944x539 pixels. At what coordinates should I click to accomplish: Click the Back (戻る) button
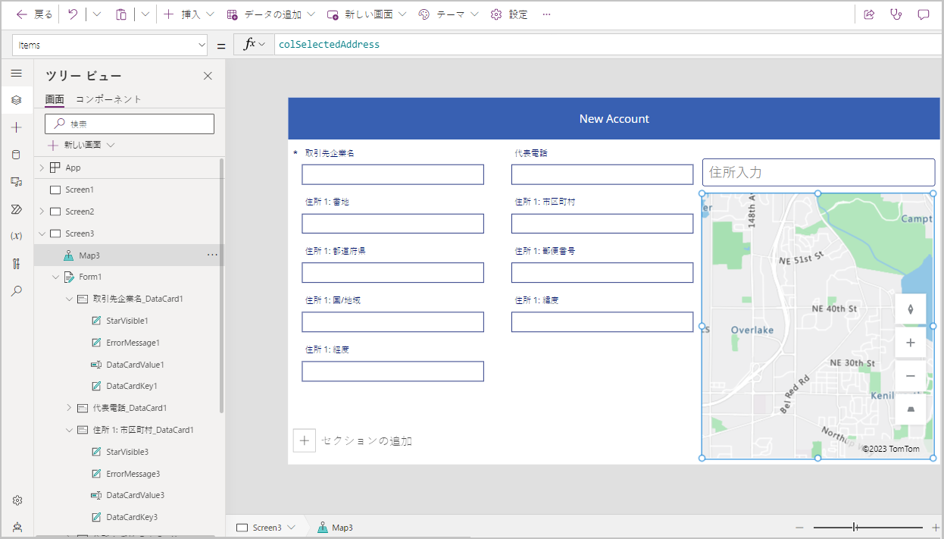(x=34, y=14)
